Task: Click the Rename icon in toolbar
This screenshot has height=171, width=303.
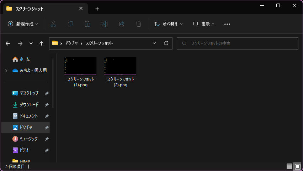Action: 105,24
